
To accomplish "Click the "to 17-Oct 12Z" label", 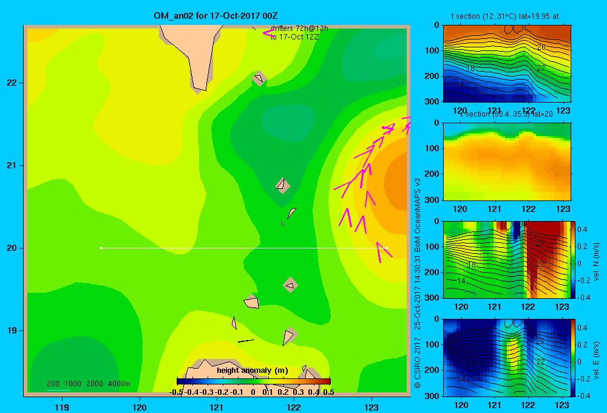I will pos(294,37).
